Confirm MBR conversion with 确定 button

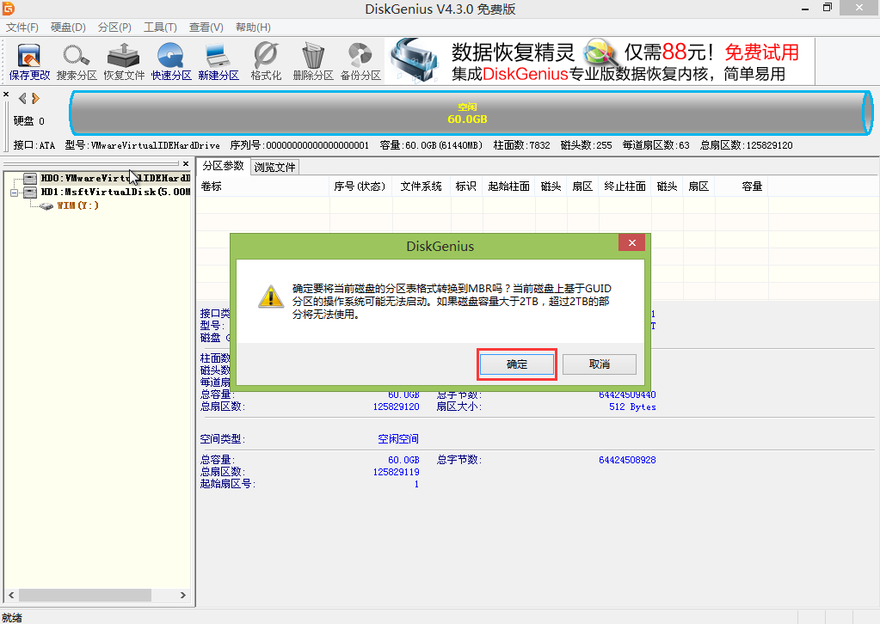tap(517, 364)
